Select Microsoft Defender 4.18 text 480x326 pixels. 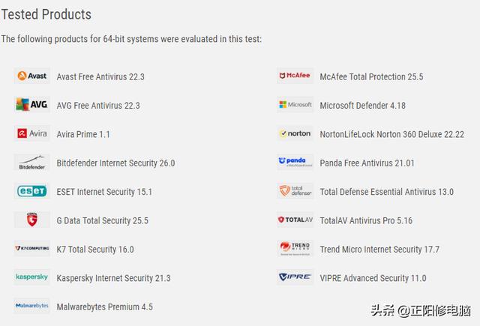tap(362, 106)
